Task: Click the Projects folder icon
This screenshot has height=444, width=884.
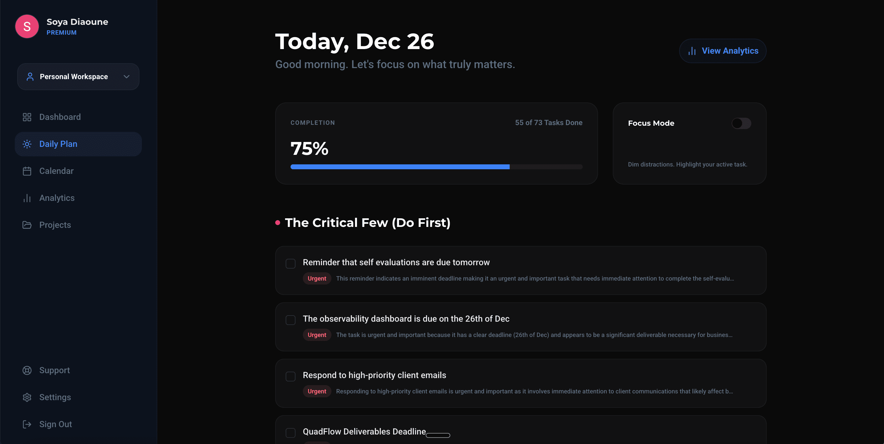Action: coord(27,225)
